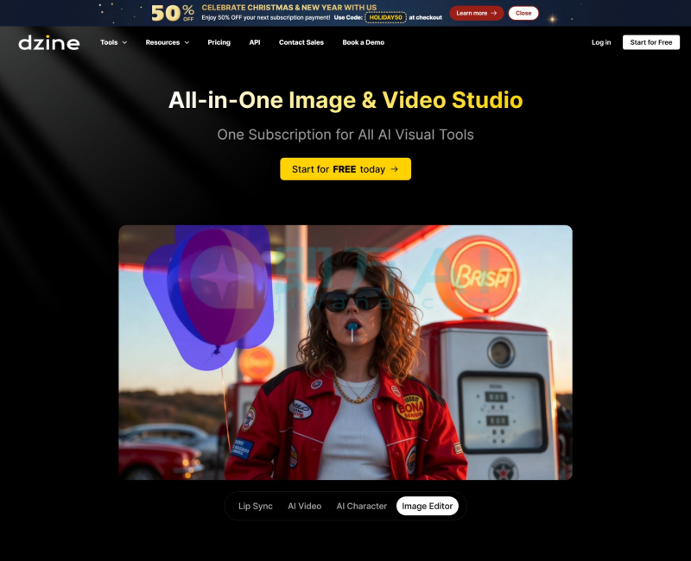691x561 pixels.
Task: Show the AI Character tab
Action: pos(361,506)
